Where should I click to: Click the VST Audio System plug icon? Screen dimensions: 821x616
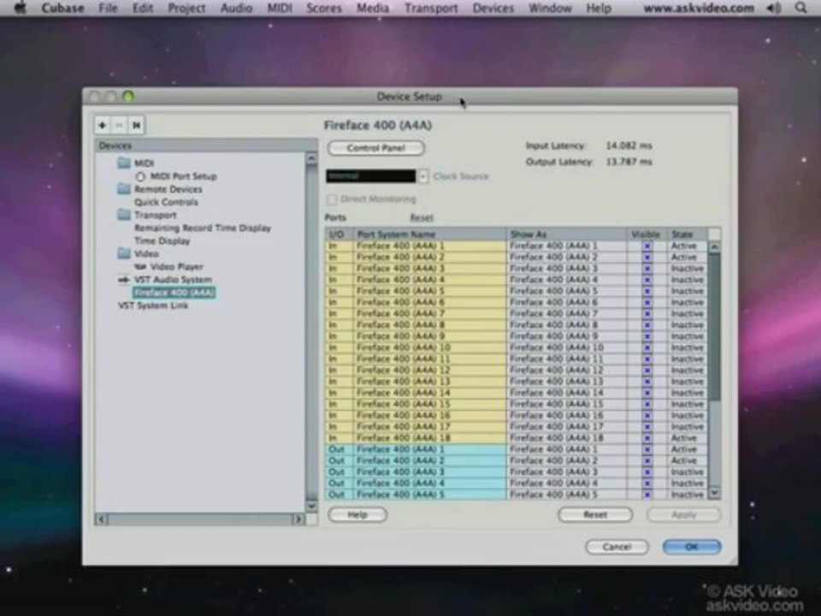tap(123, 280)
